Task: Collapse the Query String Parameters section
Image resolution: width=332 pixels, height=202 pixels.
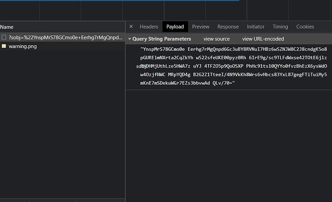Action: click(x=129, y=39)
